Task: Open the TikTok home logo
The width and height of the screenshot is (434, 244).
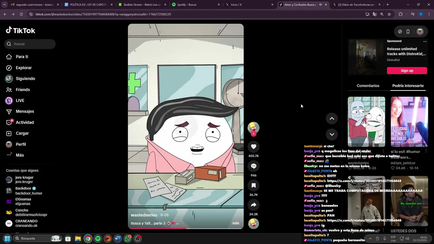Action: point(20,30)
